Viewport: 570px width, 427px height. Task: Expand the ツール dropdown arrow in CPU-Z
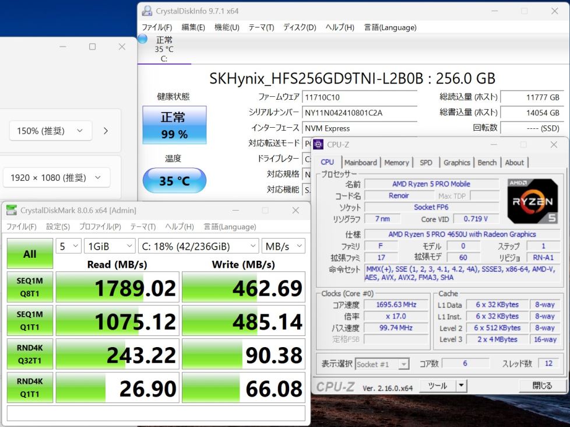461,386
